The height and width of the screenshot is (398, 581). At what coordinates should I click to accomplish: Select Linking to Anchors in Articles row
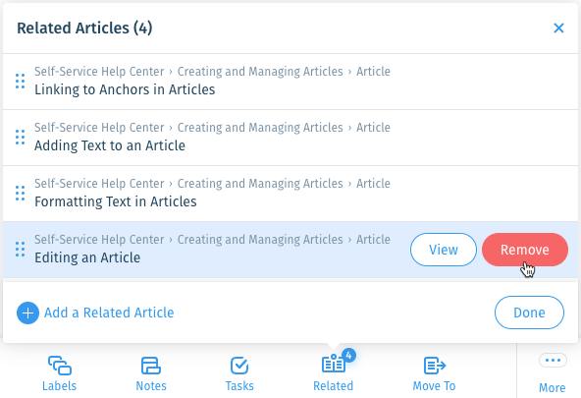point(290,82)
